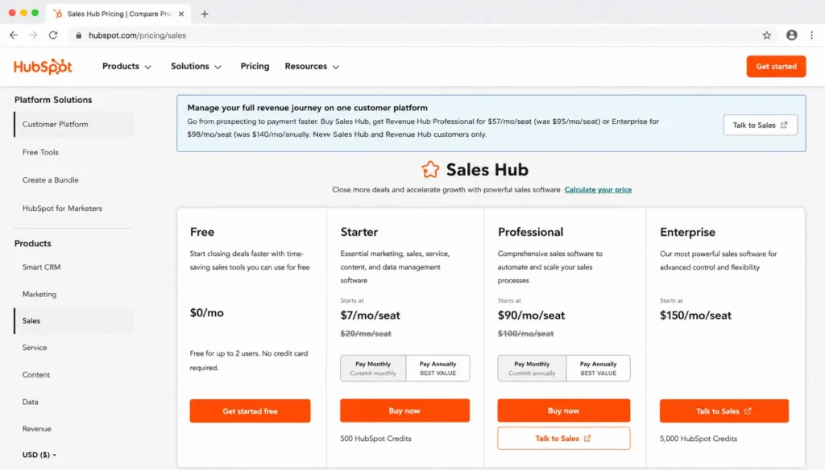
Task: Click the Sales Hub star logo icon
Action: point(430,169)
